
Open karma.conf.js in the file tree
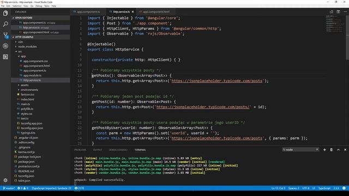[26, 152]
